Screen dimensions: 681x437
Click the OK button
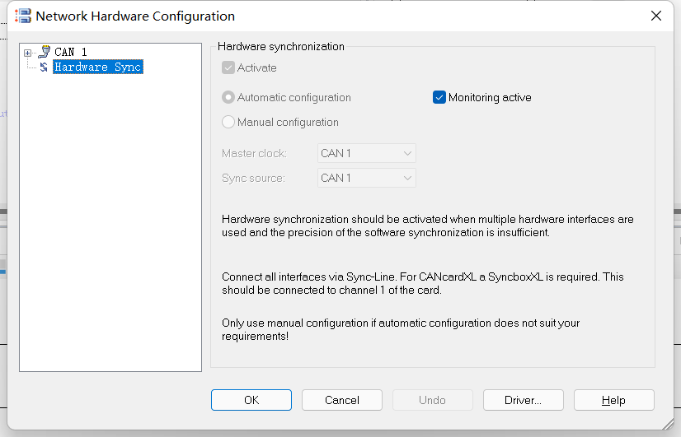click(251, 400)
